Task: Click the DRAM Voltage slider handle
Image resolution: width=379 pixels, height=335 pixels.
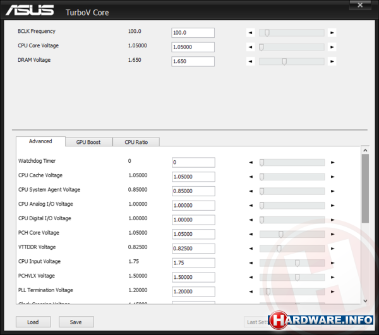Action: click(x=284, y=61)
